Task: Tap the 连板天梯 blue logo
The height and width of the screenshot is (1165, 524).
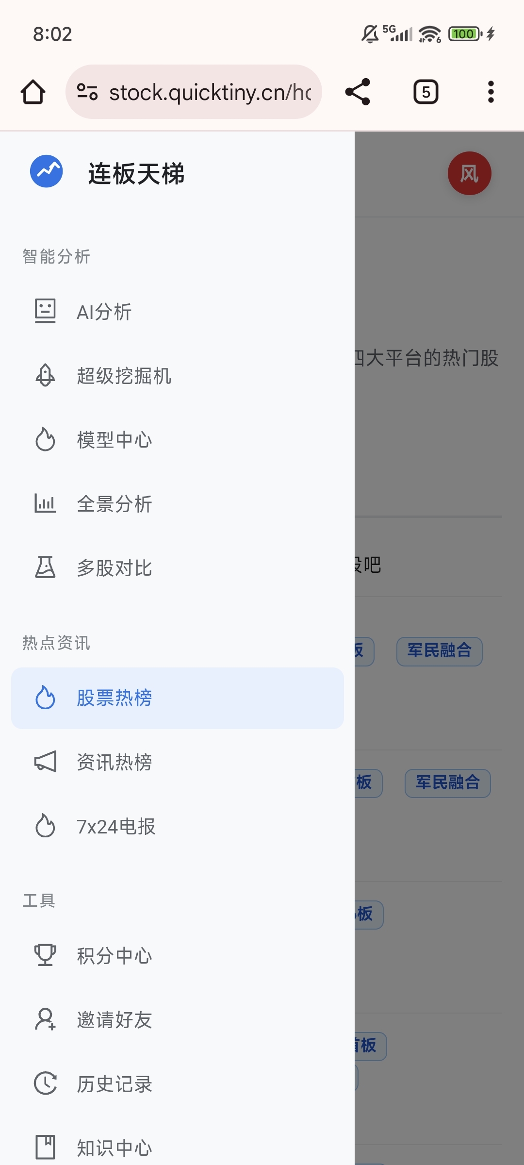Action: coord(47,171)
